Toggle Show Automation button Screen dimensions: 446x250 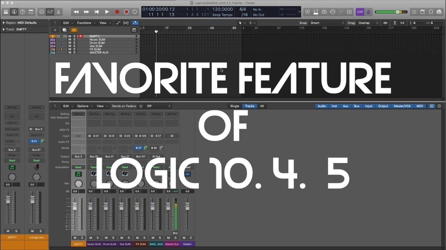118,23
